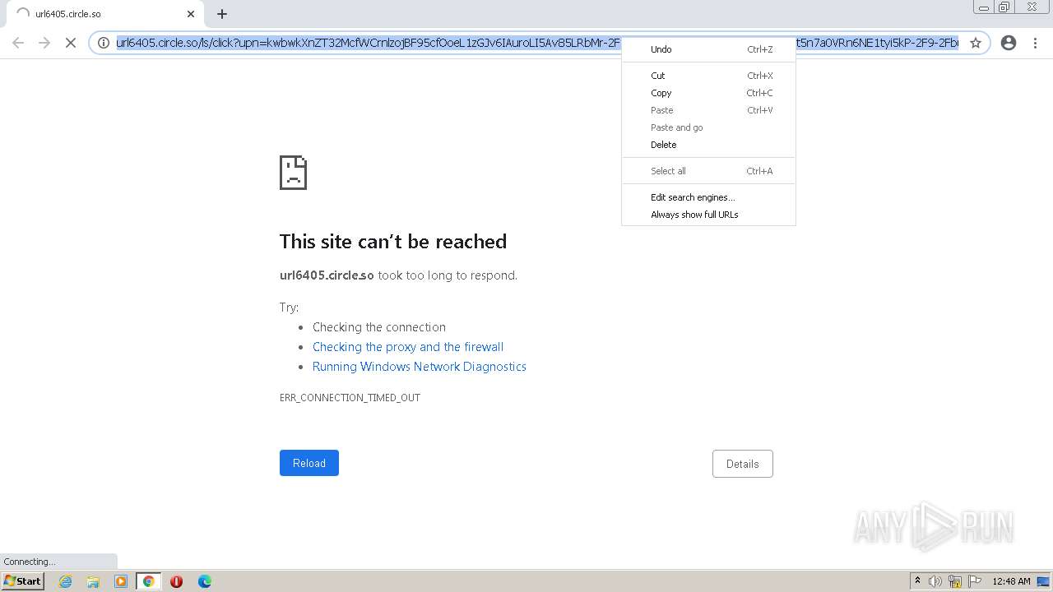Screen dimensions: 1053x592
Task: Switch to Chrome taskbar button
Action: (x=149, y=581)
